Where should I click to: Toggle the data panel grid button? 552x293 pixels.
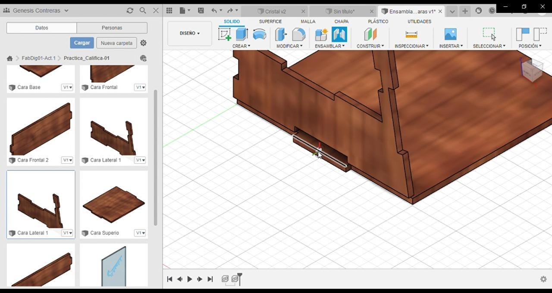[x=169, y=11]
